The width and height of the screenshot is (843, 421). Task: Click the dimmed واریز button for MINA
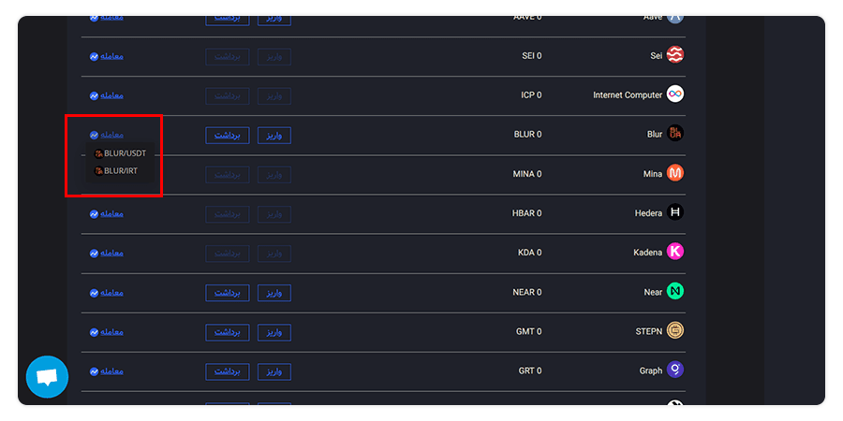click(x=274, y=175)
